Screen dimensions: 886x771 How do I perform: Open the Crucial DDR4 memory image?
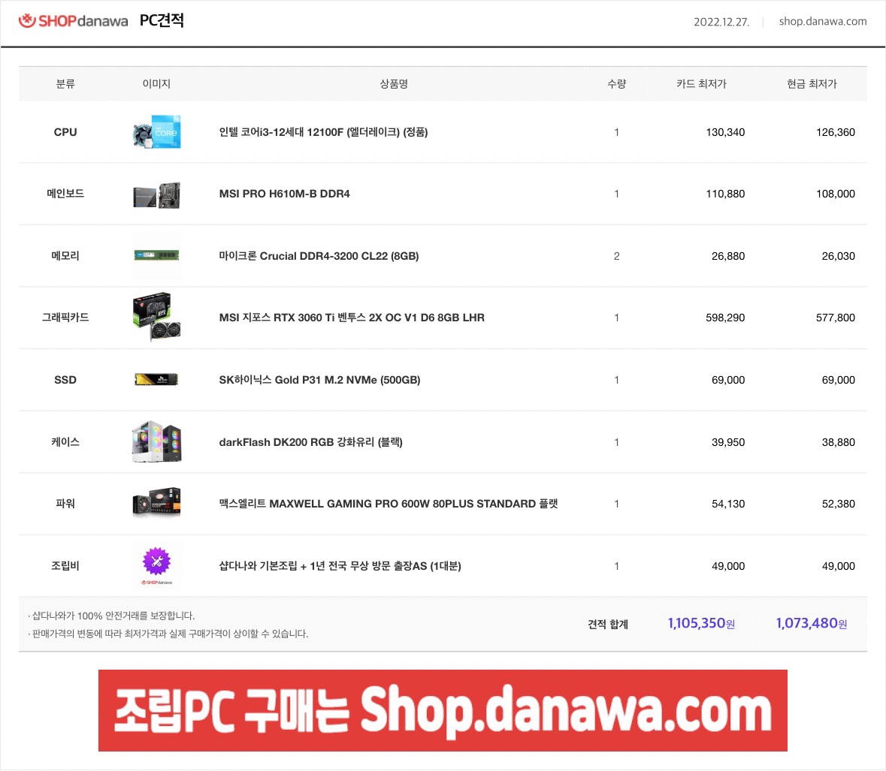[x=156, y=256]
